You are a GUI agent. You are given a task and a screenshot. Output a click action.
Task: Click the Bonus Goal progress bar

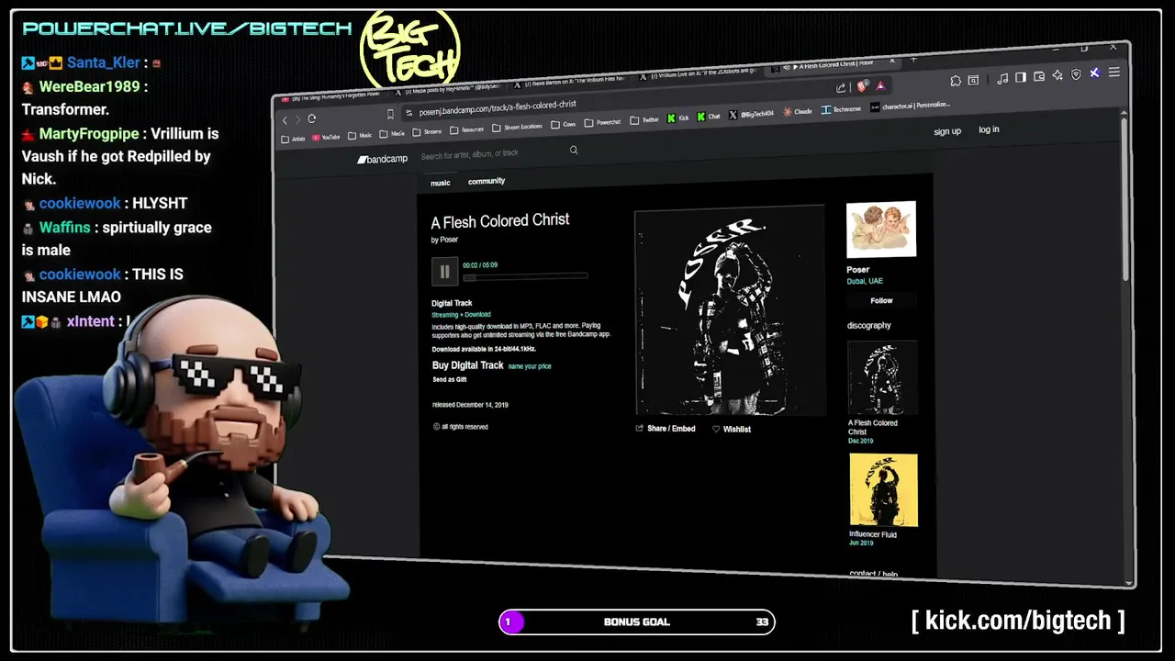click(x=637, y=622)
